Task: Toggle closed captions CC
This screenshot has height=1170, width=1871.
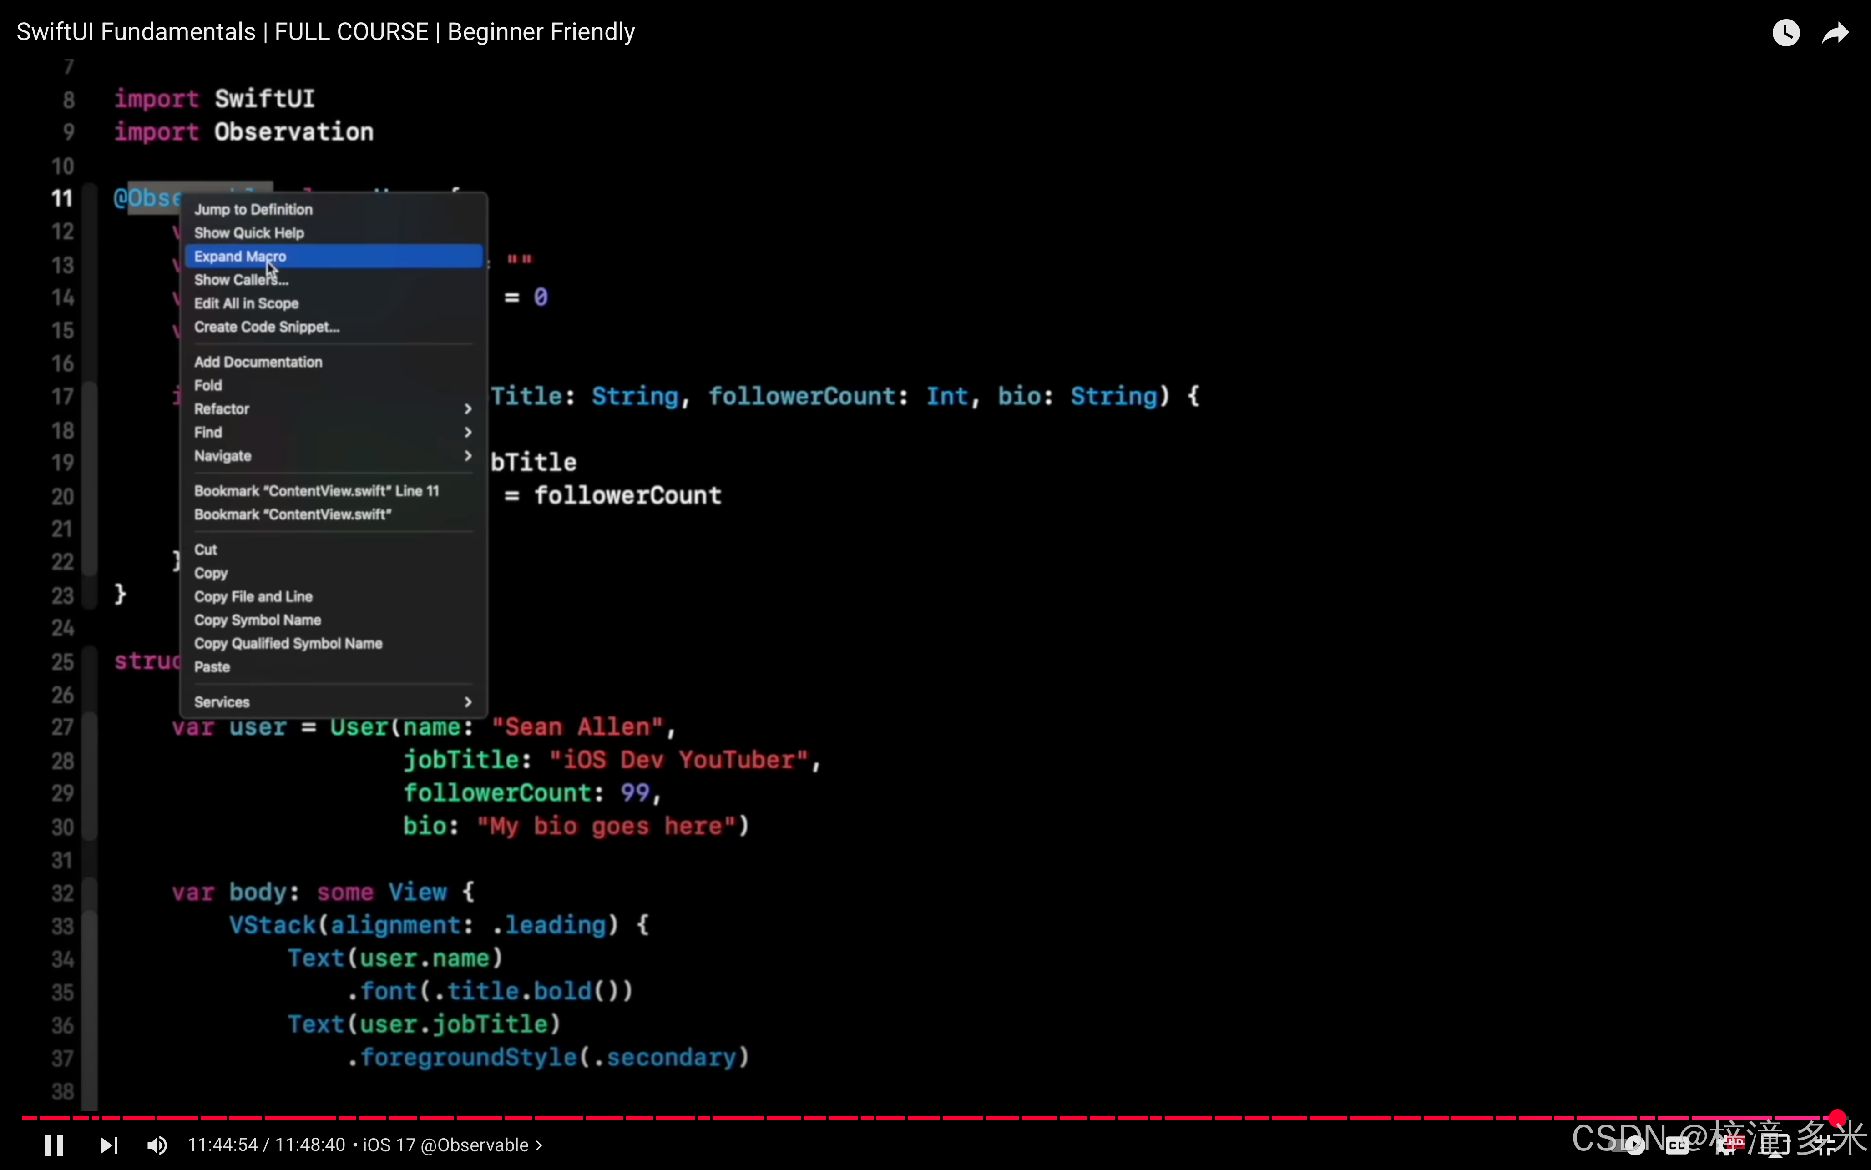Action: click(1677, 1145)
